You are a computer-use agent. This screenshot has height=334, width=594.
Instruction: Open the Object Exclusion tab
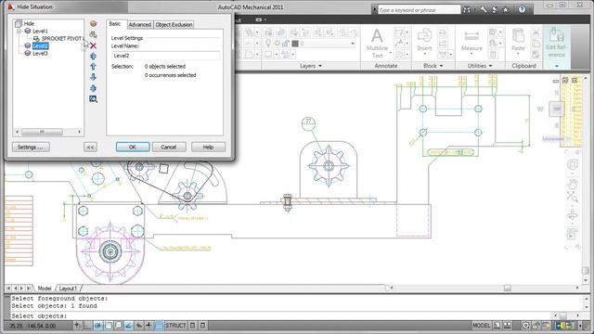click(x=174, y=25)
